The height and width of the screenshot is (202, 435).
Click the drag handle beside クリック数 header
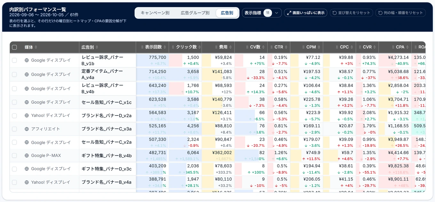pos(173,47)
